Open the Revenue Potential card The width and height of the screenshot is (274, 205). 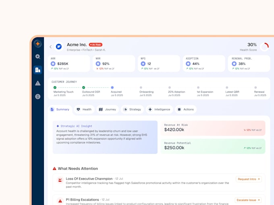213,146
